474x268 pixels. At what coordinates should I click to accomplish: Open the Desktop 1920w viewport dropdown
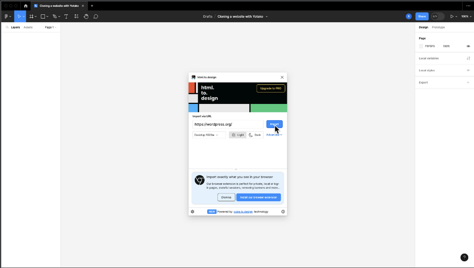tap(209, 135)
